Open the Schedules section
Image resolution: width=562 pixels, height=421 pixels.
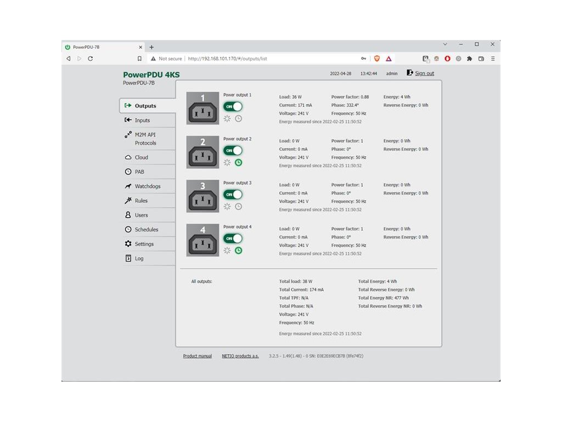(148, 230)
